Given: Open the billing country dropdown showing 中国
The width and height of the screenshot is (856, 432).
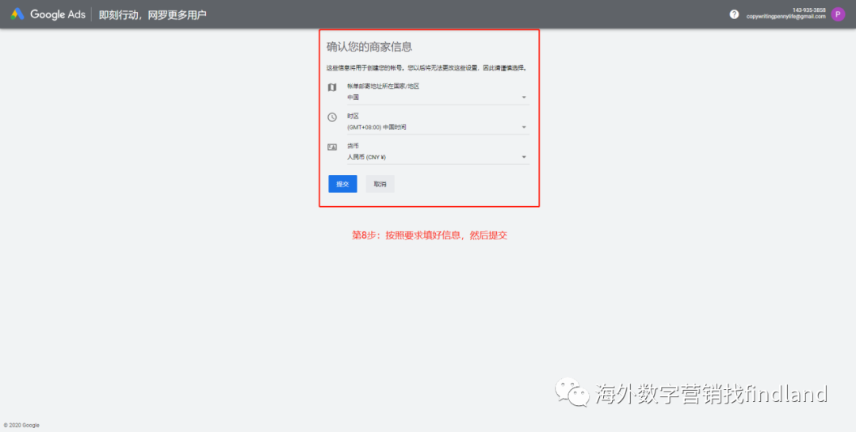Looking at the screenshot, I should (438, 97).
